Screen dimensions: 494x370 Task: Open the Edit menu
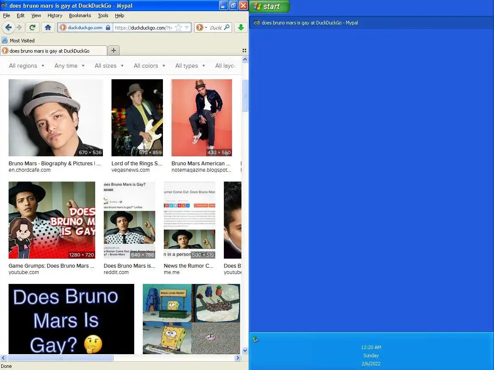21,15
